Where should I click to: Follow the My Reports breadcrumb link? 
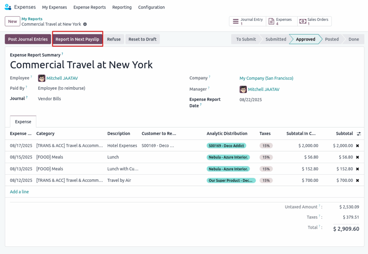pos(32,19)
